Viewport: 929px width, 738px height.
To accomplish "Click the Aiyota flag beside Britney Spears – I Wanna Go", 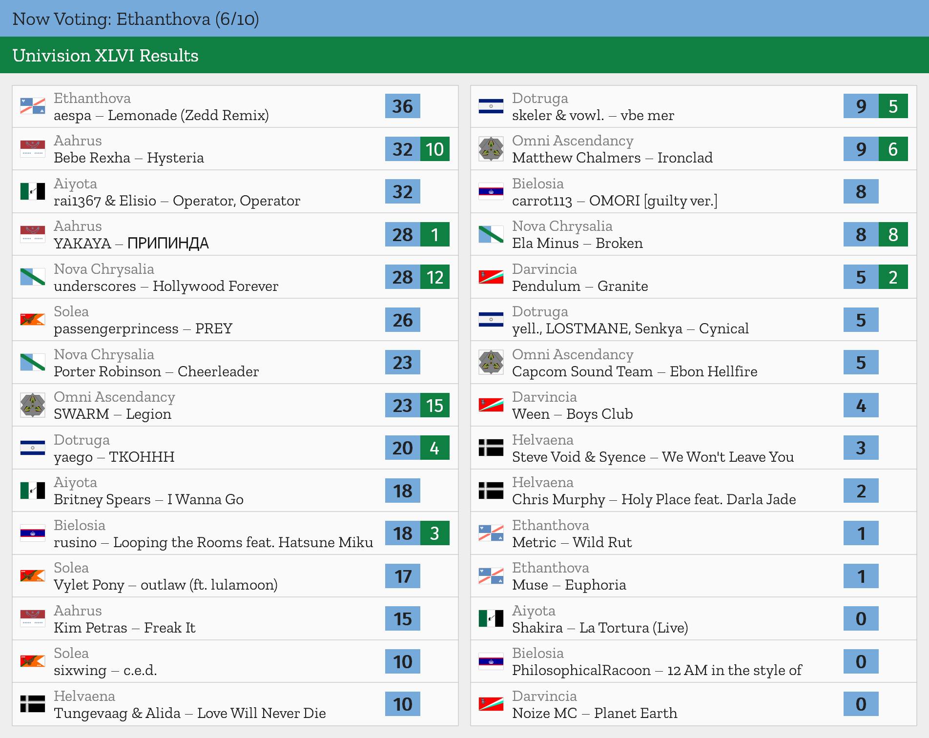I will 33,491.
